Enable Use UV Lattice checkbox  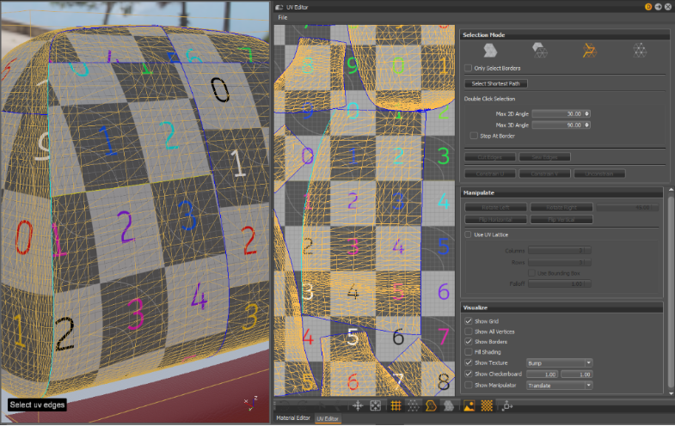[x=468, y=234]
